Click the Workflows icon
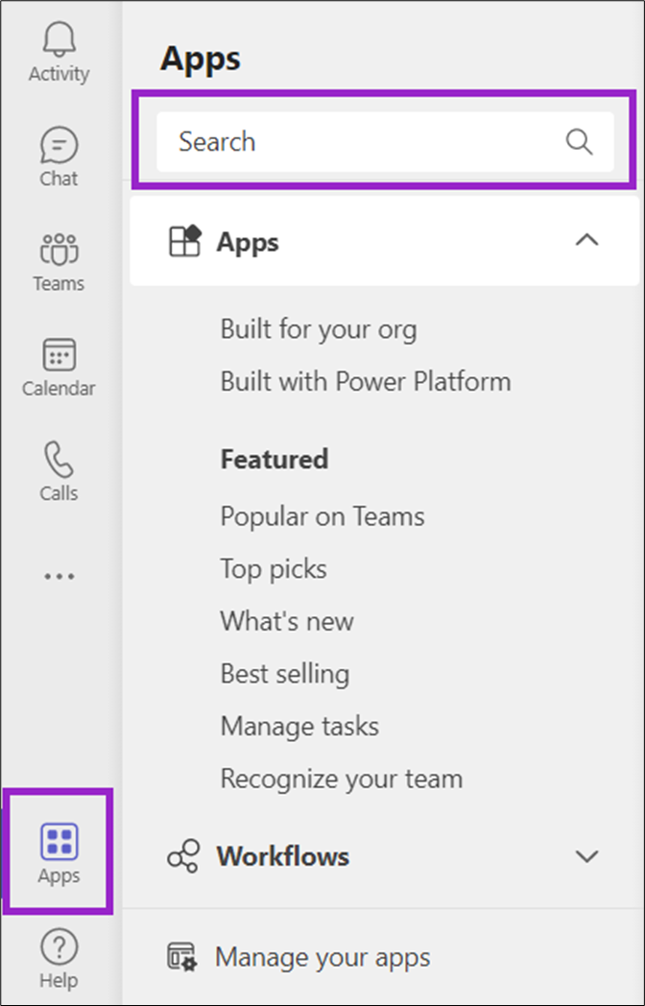Viewport: 645px width, 1006px height. tap(183, 855)
